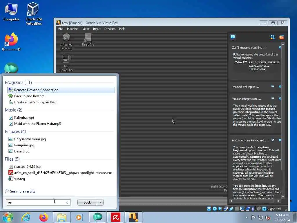This screenshot has height=223, width=297.
Task: Click the Files (5) group header
Action: [12, 159]
